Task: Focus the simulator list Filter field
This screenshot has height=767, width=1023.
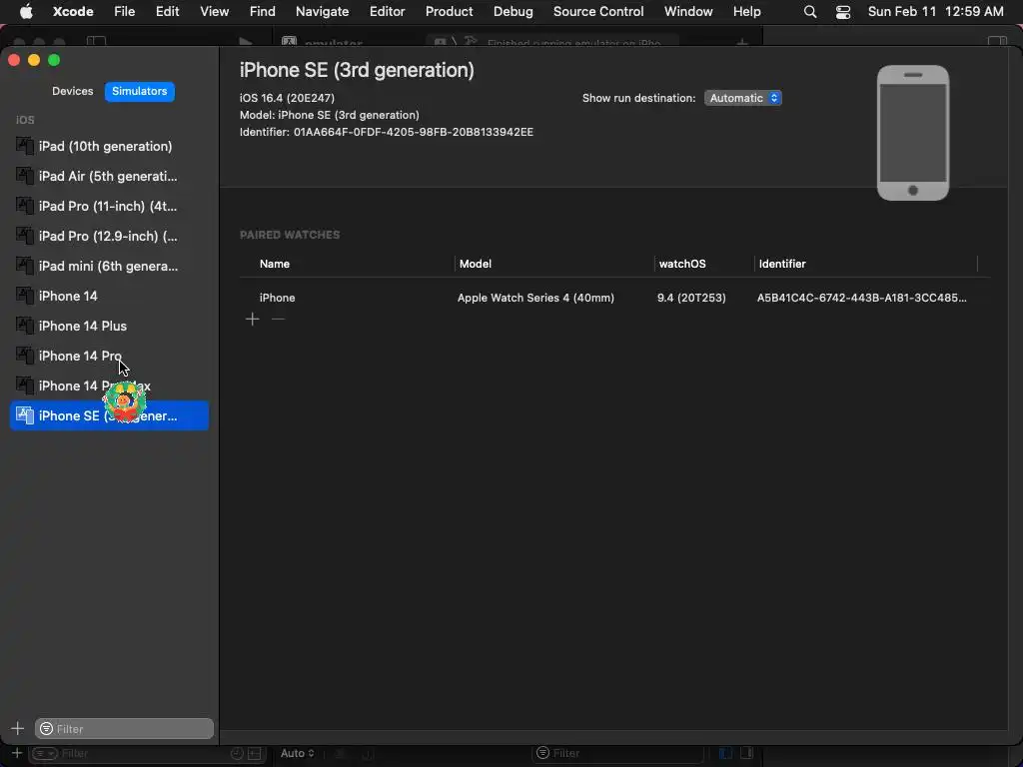Action: pyautogui.click(x=124, y=728)
